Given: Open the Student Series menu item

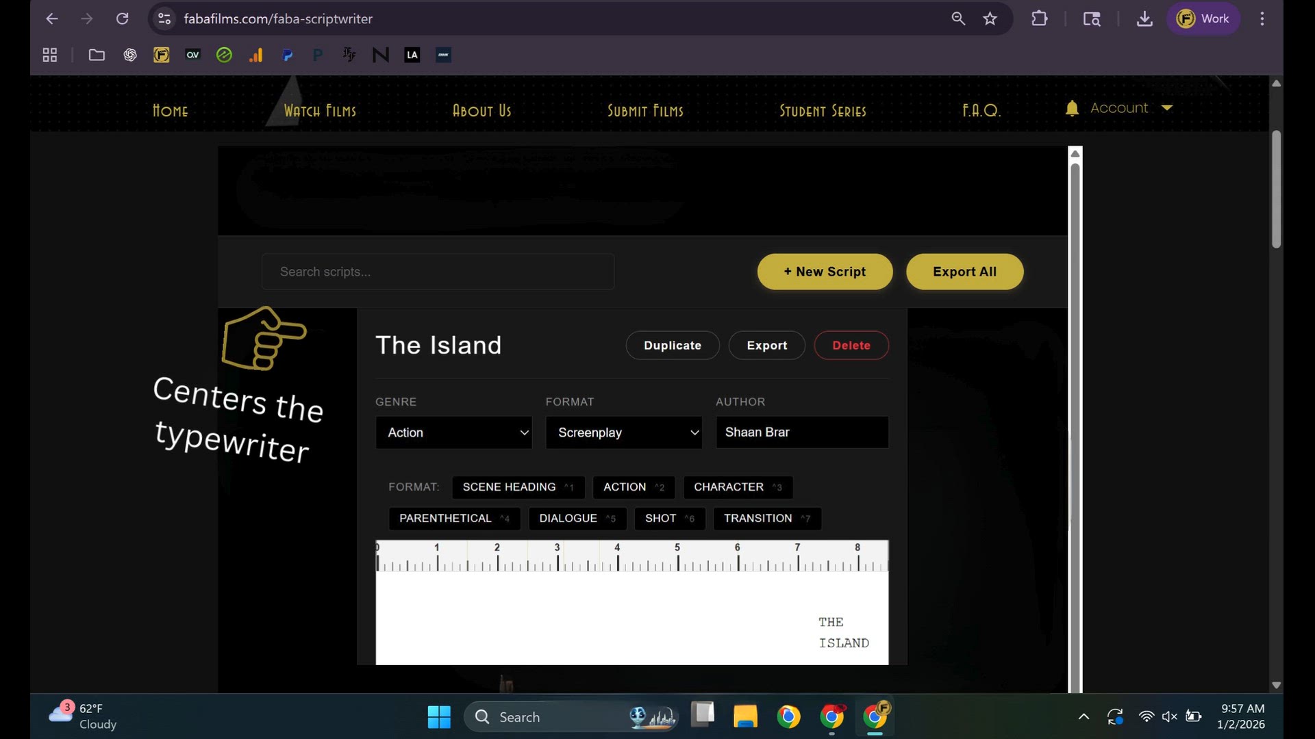Looking at the screenshot, I should (823, 111).
